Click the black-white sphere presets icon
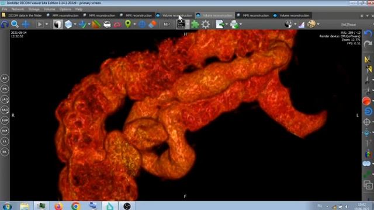This screenshot has width=374, height=210. [288, 24]
